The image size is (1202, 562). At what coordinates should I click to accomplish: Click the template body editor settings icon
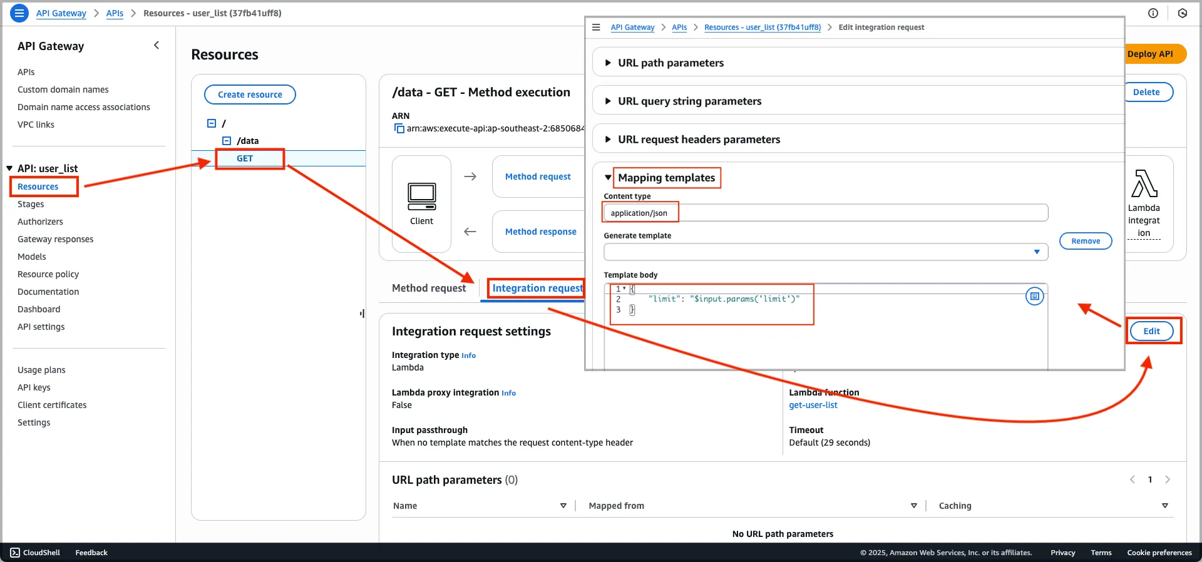point(1034,296)
